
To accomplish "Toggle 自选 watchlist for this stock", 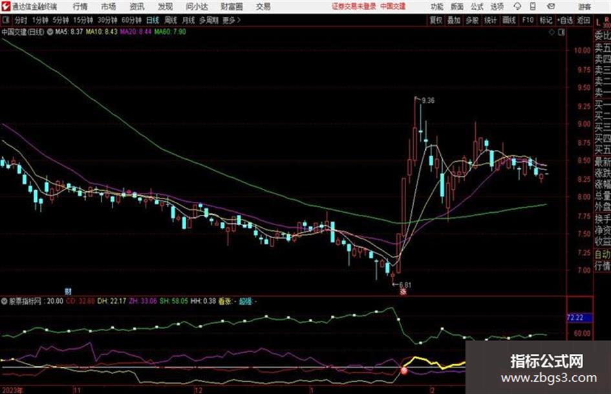I will [x=564, y=20].
